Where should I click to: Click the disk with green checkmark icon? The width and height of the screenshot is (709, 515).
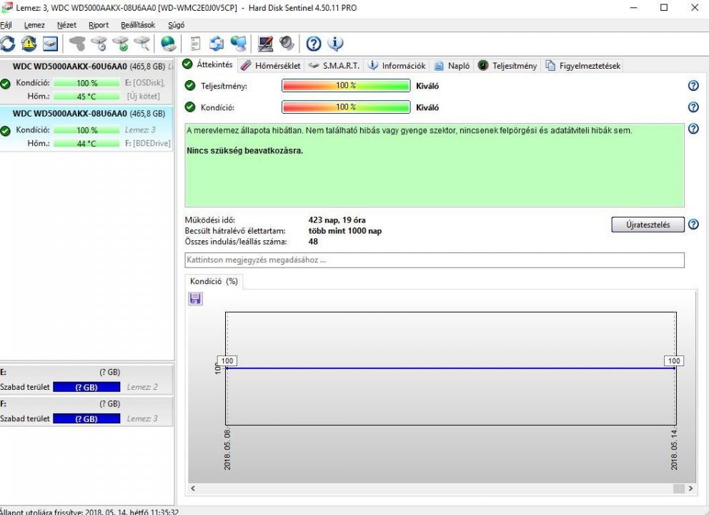tap(121, 44)
